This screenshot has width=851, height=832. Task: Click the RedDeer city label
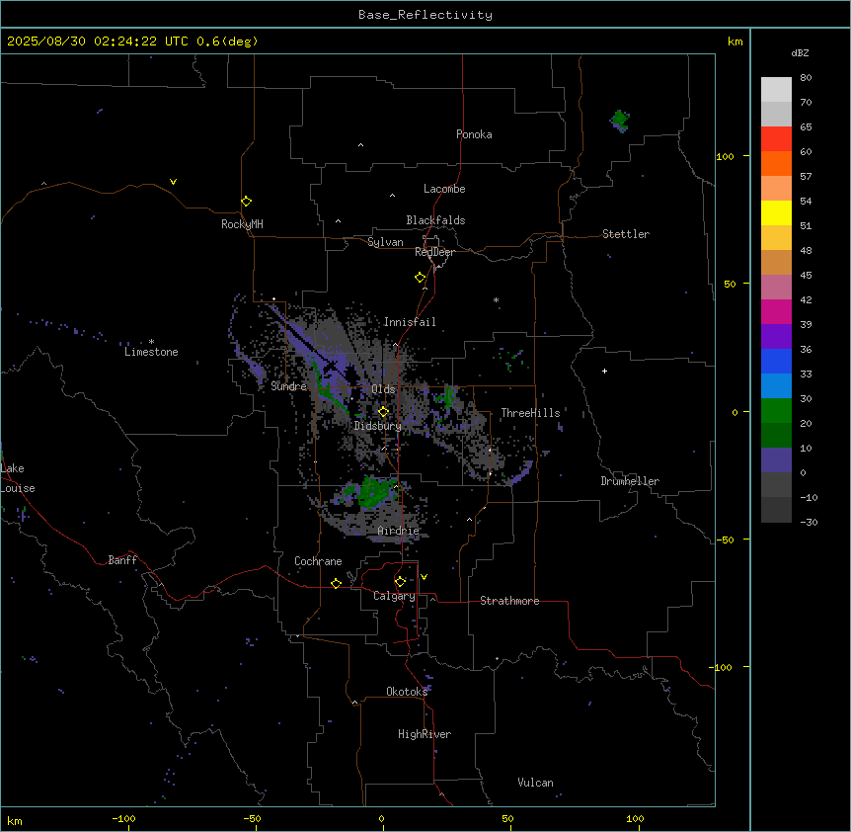[434, 252]
